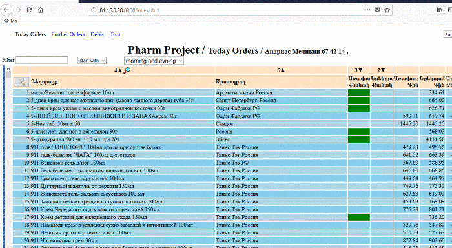Click manufacturer 'Санкт-Петербург. Россия'
The height and width of the screenshot is (248, 452).
pyautogui.click(x=245, y=100)
